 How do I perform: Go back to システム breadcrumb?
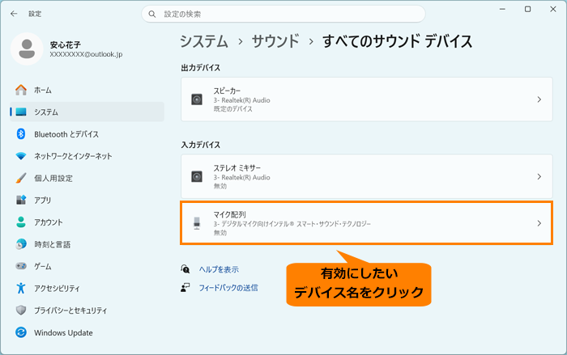coord(204,41)
